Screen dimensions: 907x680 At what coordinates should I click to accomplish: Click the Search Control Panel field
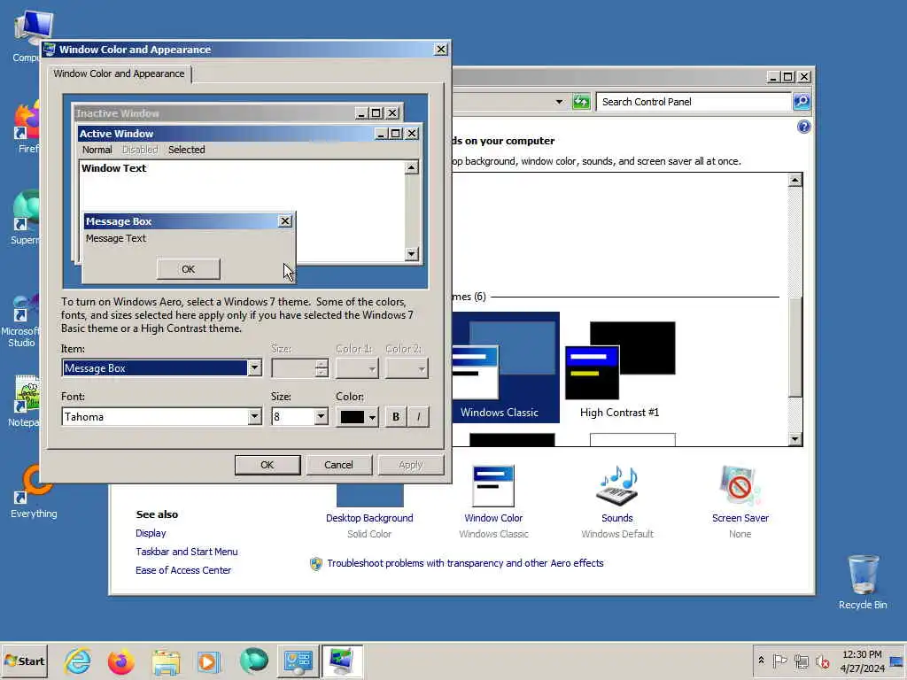point(694,102)
